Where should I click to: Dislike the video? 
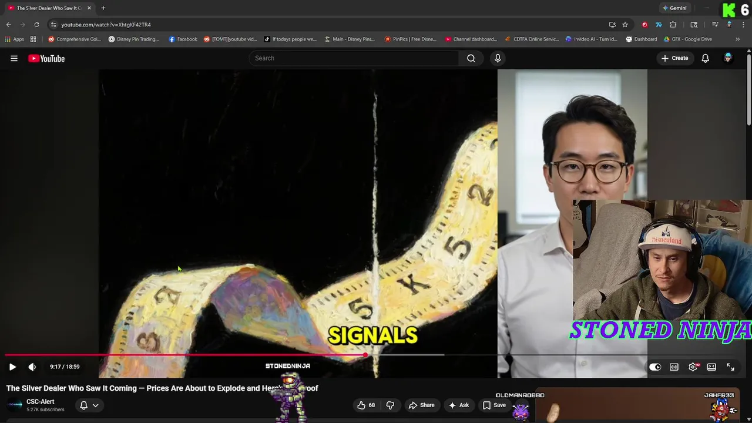(x=390, y=405)
